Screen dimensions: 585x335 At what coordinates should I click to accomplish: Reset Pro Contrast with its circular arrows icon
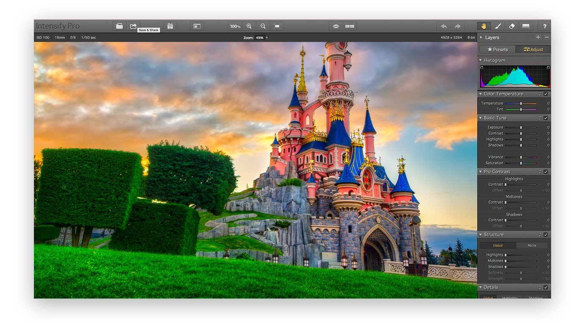coord(540,172)
